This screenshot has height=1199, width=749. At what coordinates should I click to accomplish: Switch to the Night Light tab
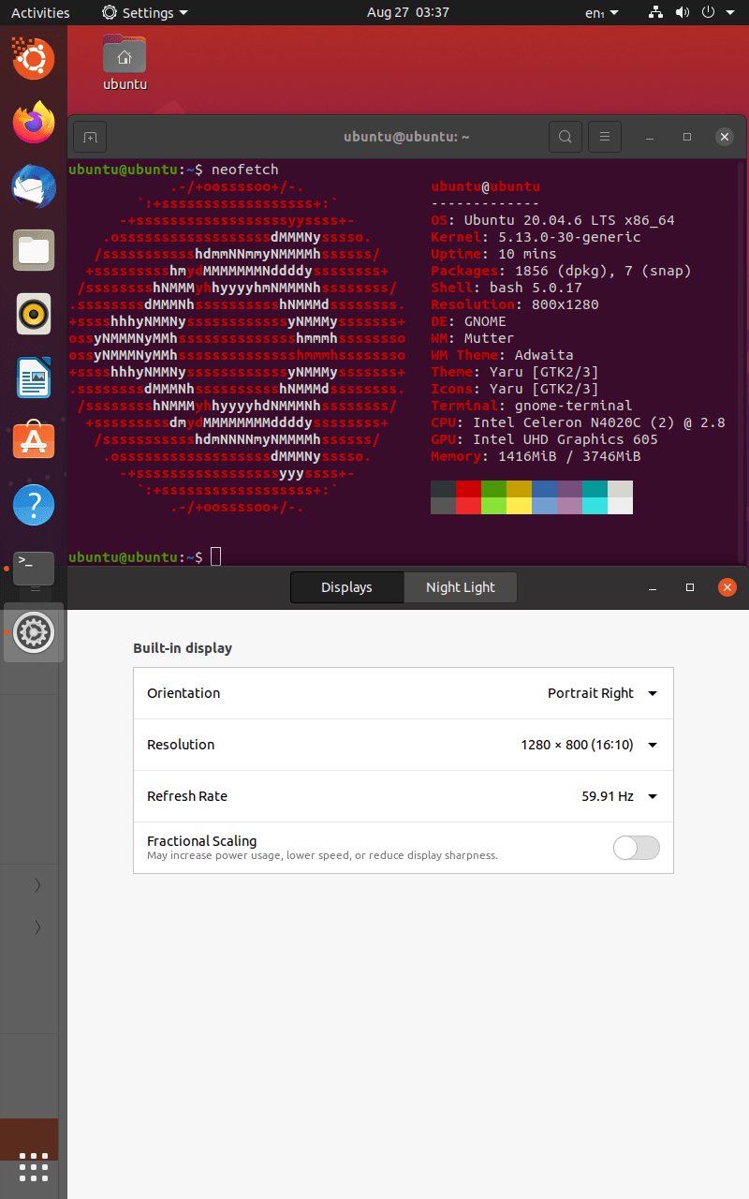tap(461, 587)
